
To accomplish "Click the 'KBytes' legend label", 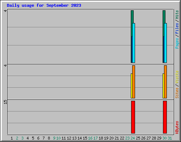I will click(177, 127).
